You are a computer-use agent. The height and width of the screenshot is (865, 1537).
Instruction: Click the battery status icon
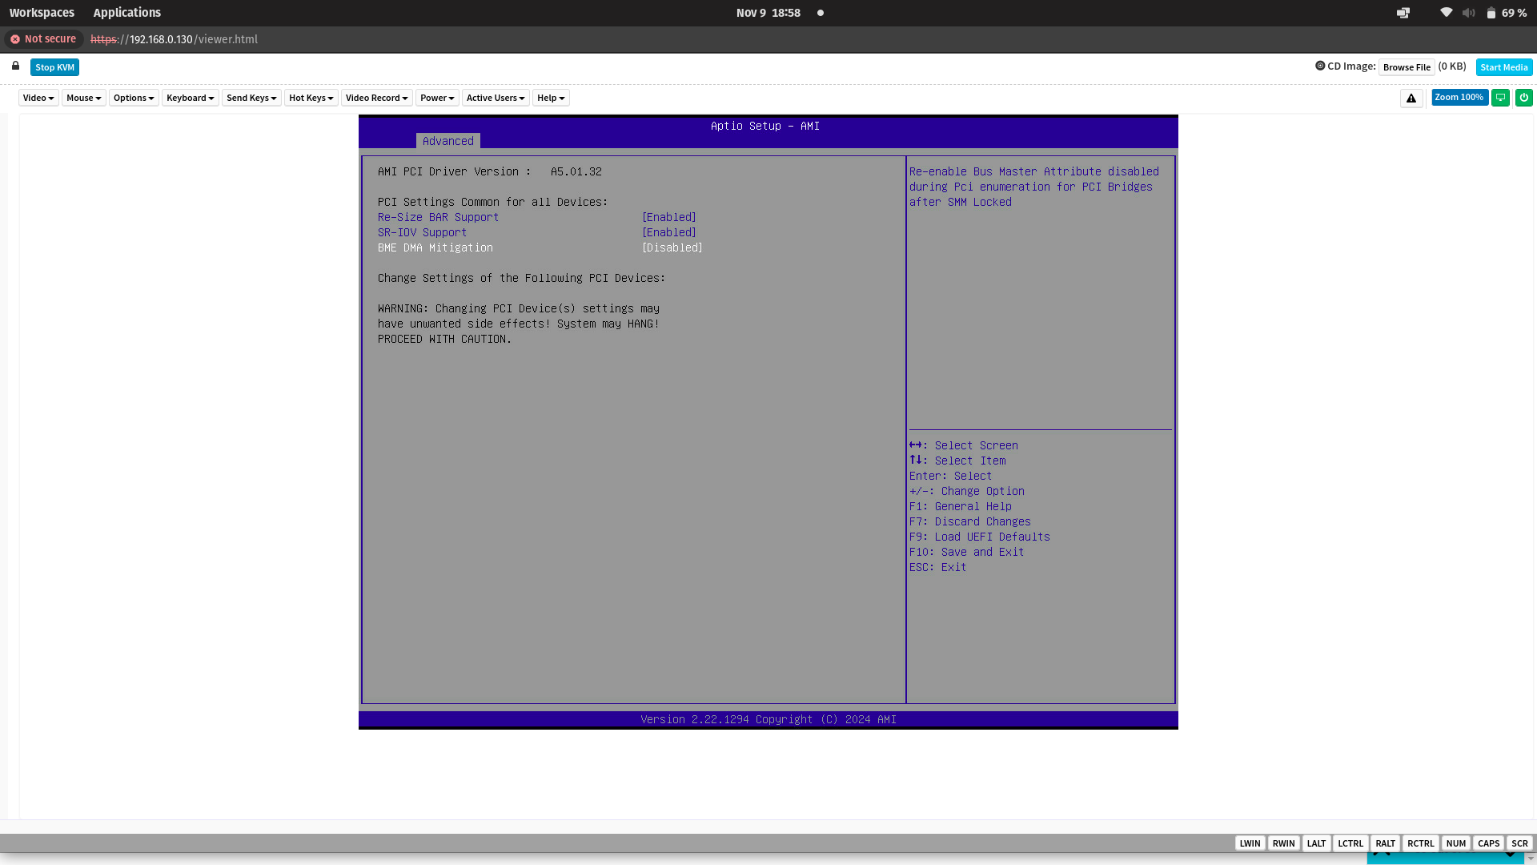1491,13
